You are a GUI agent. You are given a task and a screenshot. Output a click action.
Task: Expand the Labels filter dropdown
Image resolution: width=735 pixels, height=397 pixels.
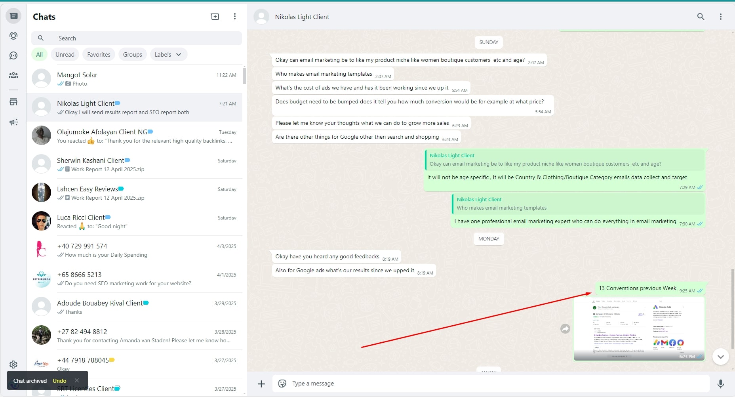pyautogui.click(x=168, y=55)
